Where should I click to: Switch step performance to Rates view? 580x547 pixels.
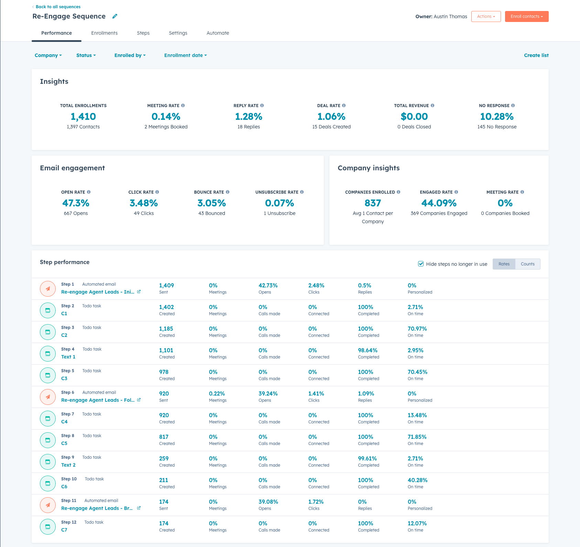tap(504, 264)
